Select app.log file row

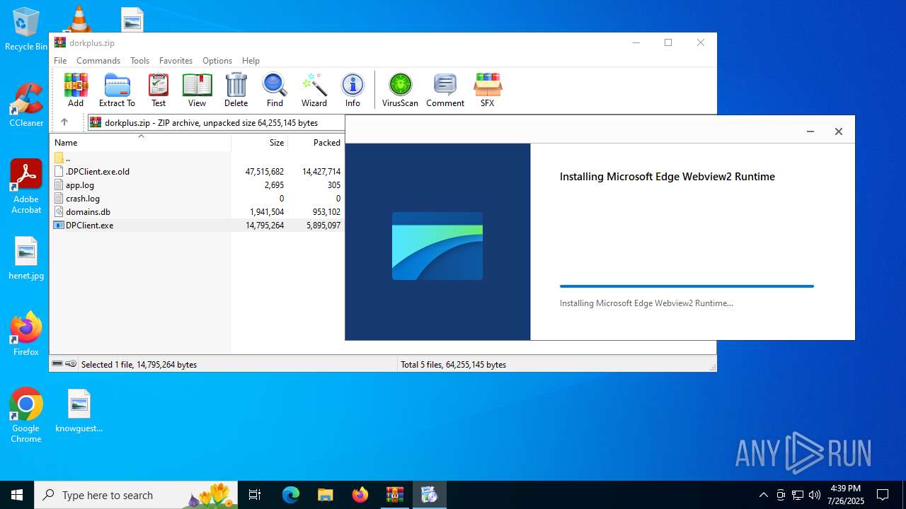[x=197, y=185]
